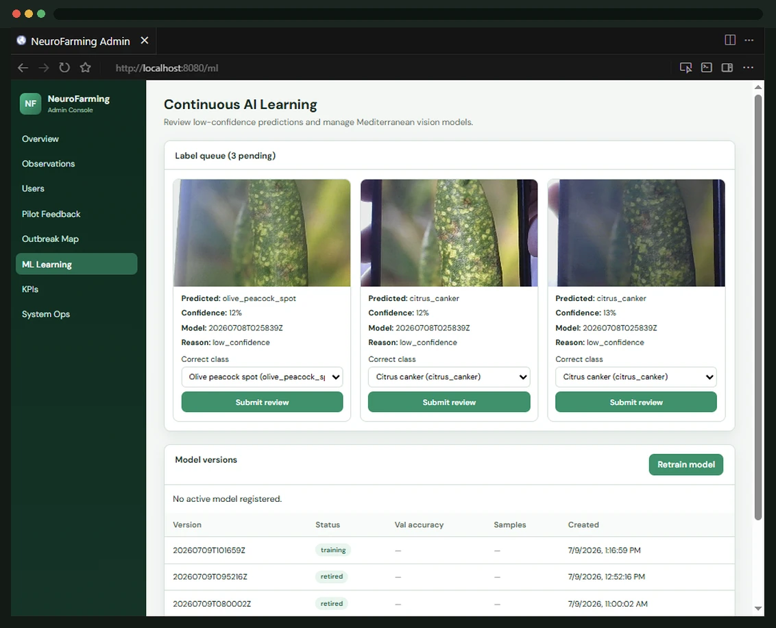Click the NF logo badge in sidebar
The width and height of the screenshot is (776, 628).
[31, 104]
